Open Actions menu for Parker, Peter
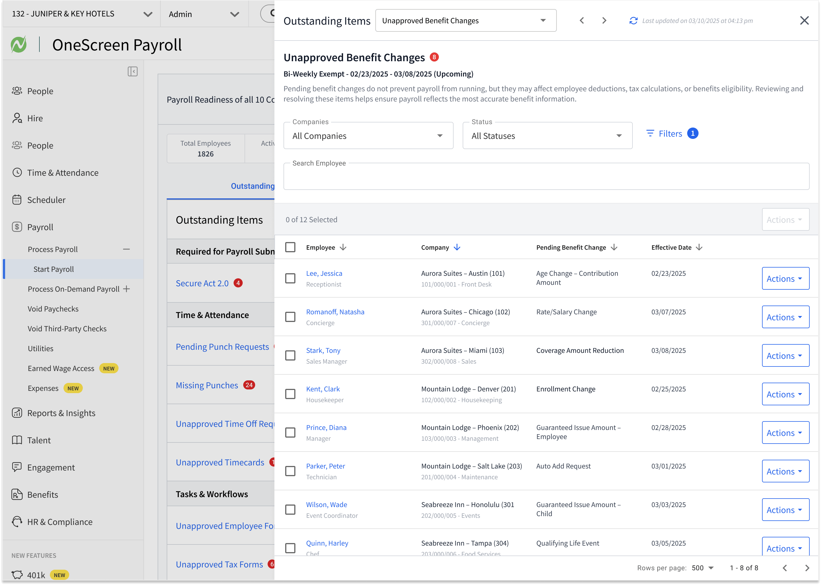Screen dimensions: 821x585 785,471
